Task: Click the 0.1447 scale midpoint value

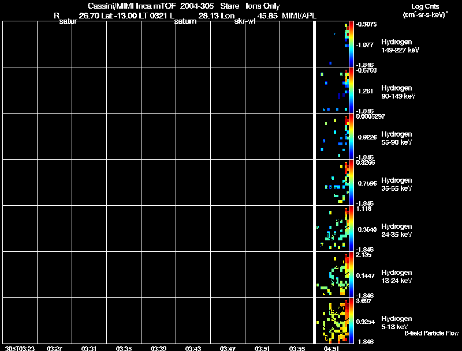Action: click(366, 275)
